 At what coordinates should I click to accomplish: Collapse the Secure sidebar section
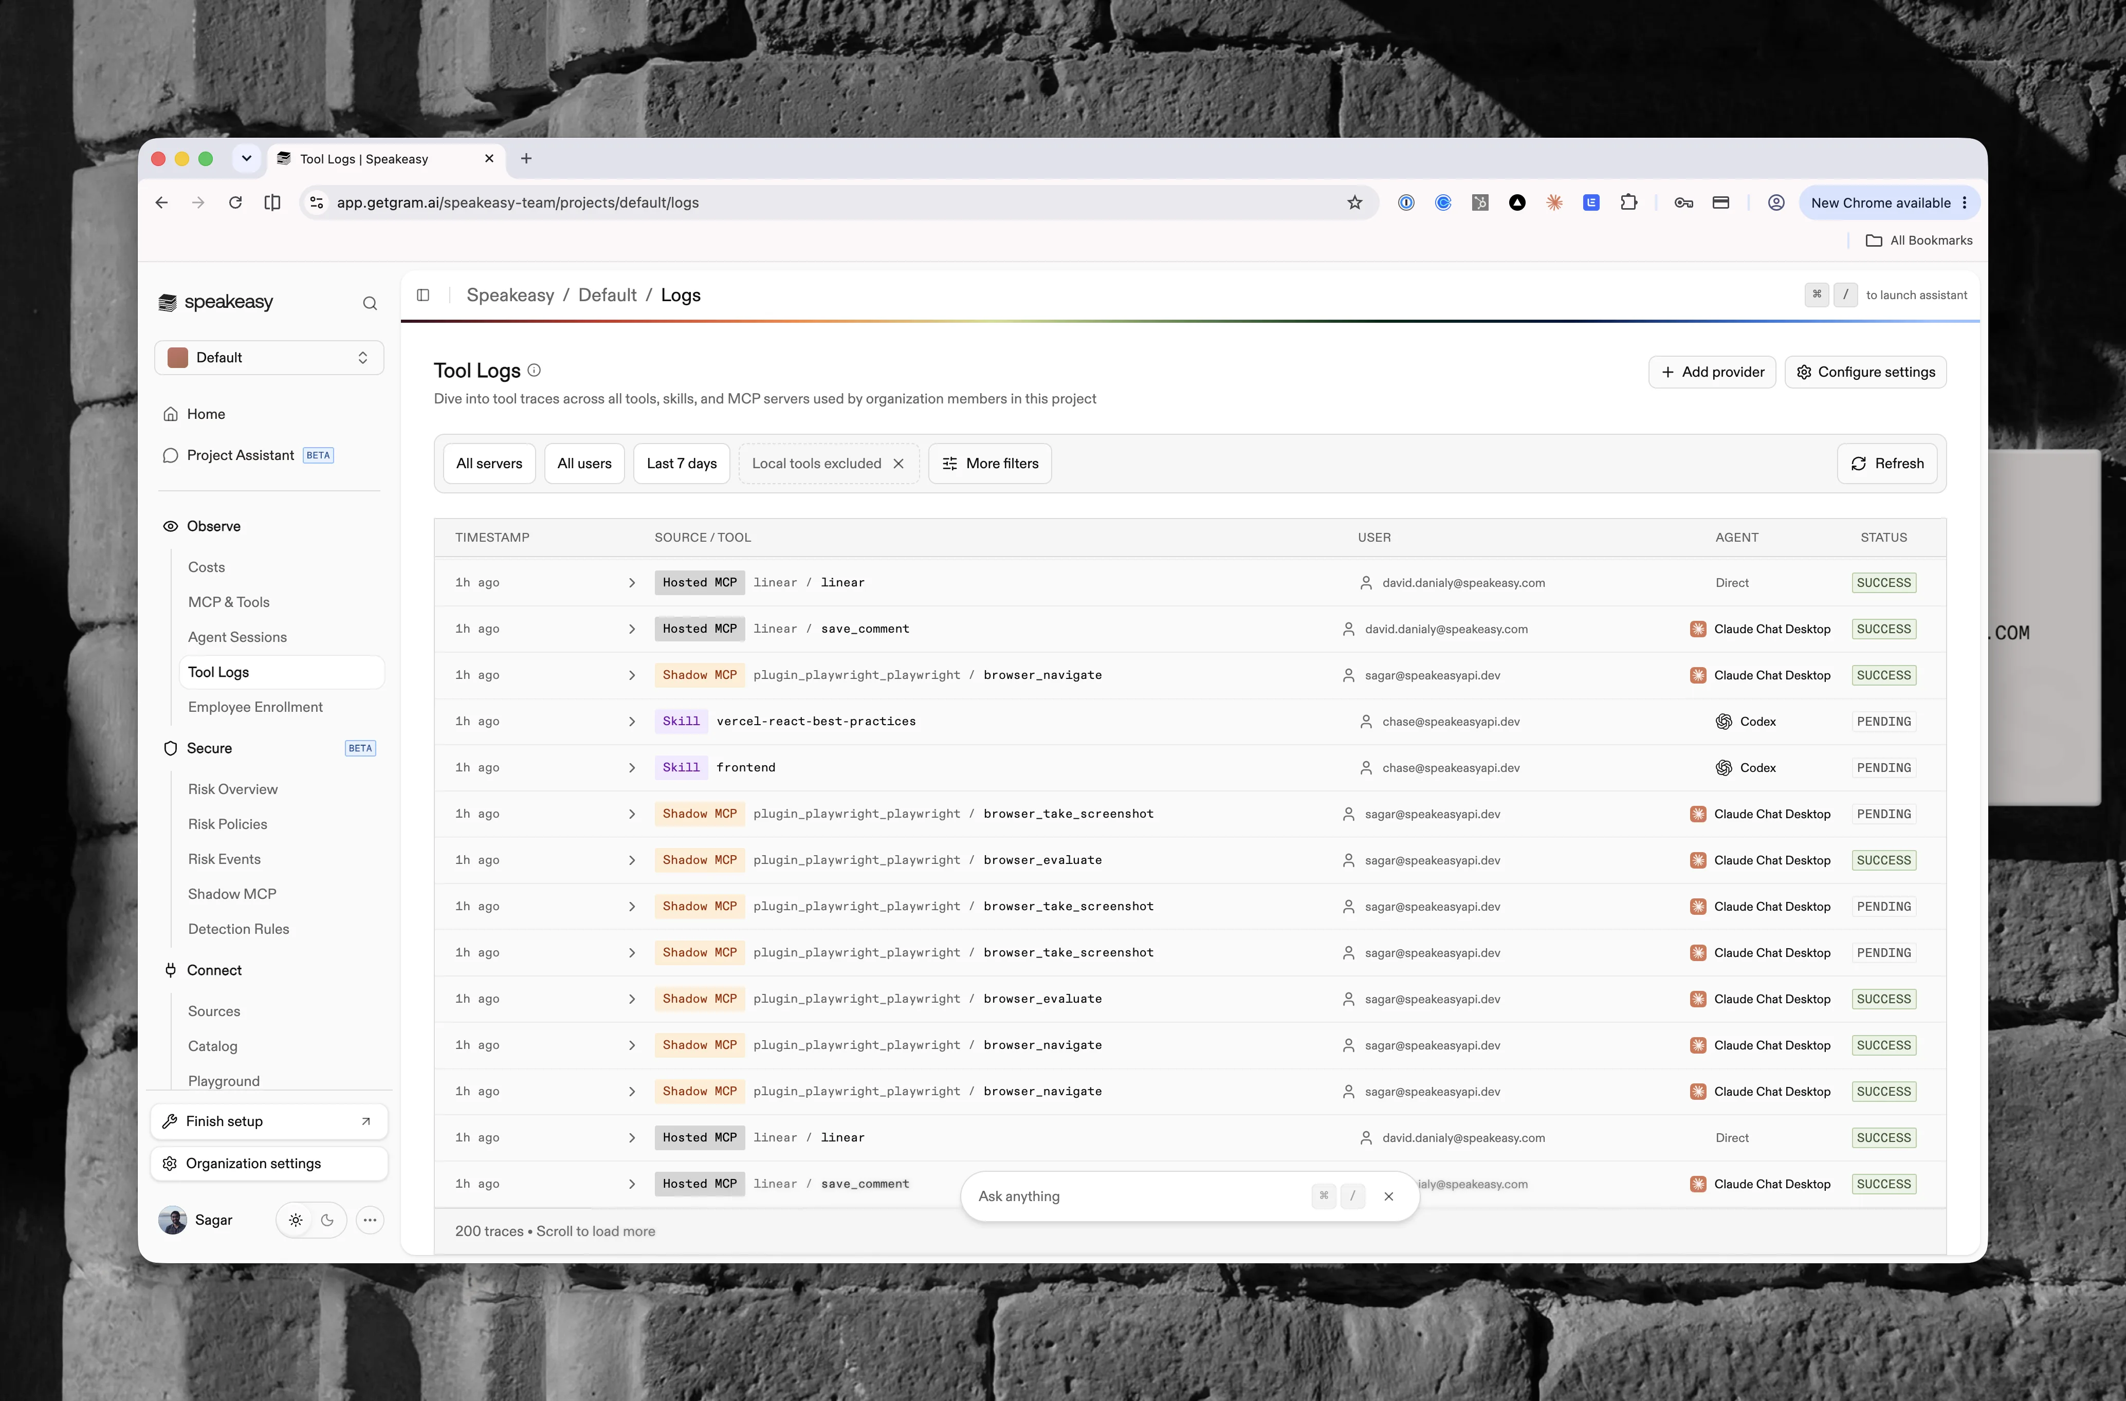click(x=209, y=748)
